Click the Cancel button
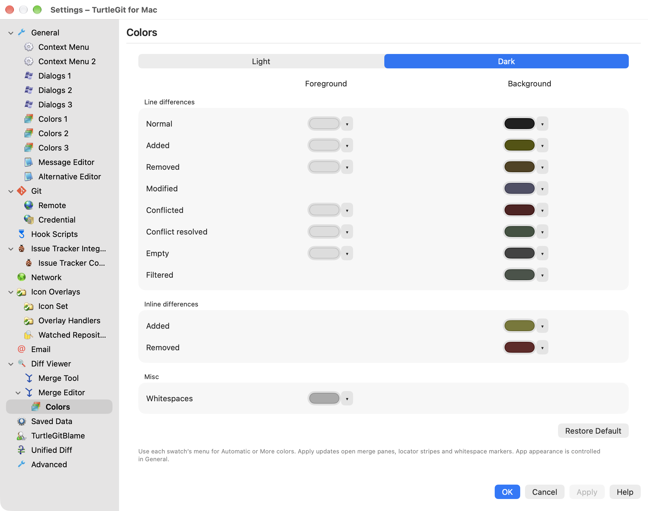This screenshot has height=511, width=648. point(544,492)
